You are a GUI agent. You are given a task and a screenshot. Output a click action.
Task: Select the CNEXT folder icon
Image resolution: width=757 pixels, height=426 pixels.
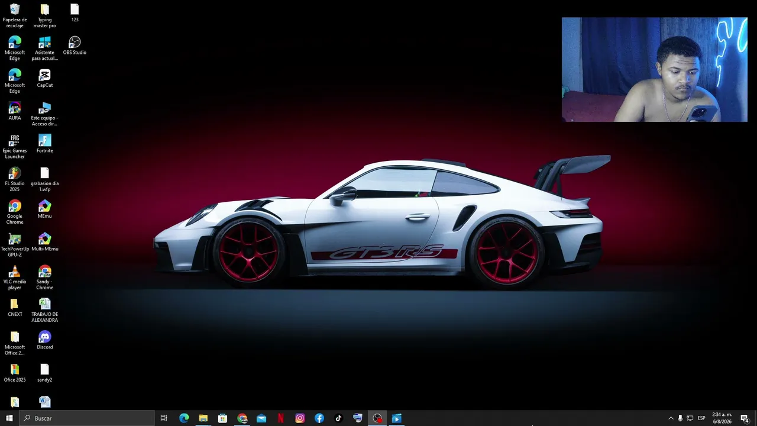(x=15, y=308)
